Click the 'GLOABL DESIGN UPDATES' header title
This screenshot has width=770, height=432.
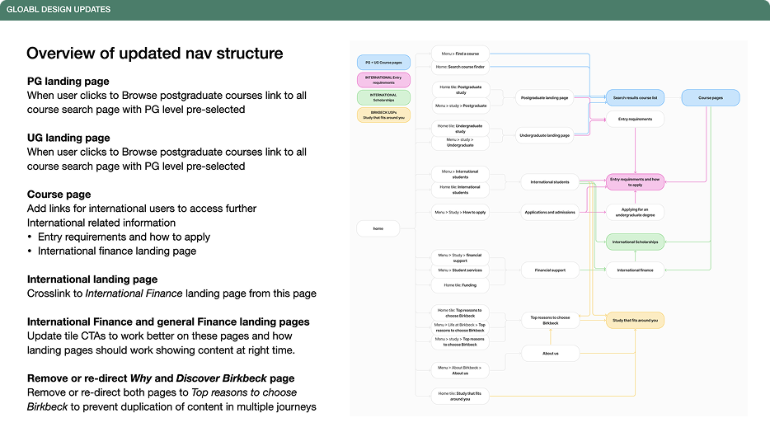[59, 9]
